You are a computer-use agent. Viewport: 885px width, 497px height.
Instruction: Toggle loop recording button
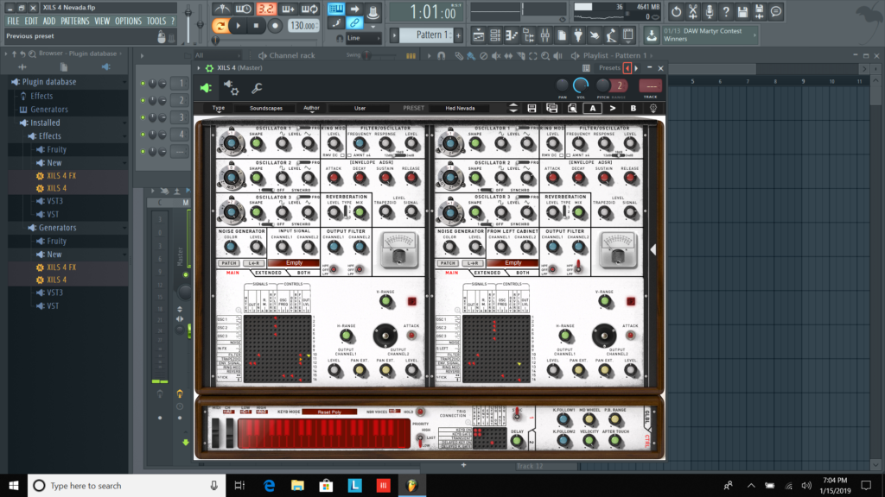point(309,9)
